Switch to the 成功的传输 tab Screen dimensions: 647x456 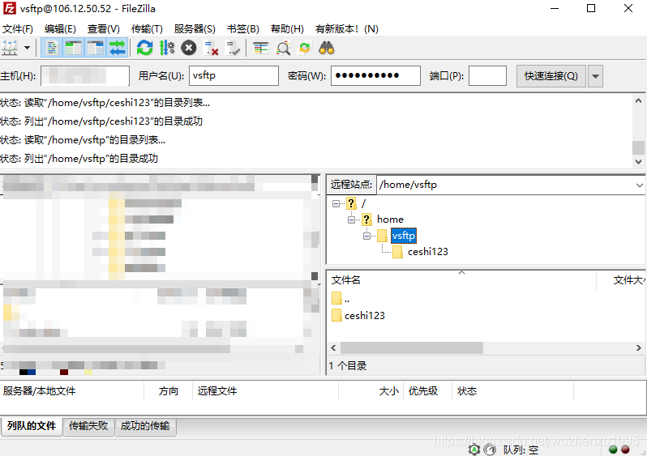(145, 426)
